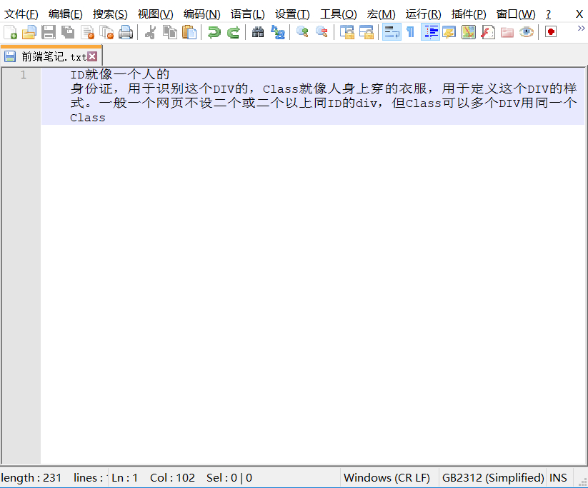Cut selection using scissors icon
This screenshot has width=588, height=488.
tap(150, 32)
